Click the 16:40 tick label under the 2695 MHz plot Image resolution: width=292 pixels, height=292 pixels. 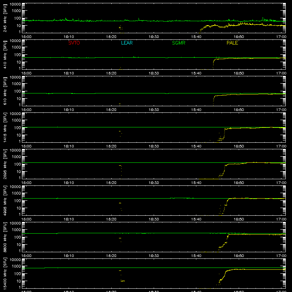tap(196, 183)
